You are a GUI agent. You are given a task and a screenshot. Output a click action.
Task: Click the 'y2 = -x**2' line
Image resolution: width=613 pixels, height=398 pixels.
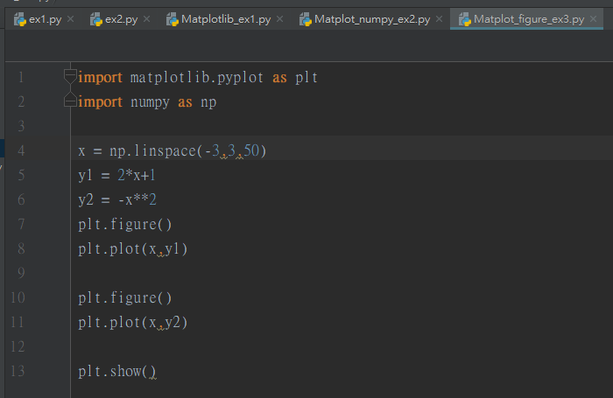click(117, 199)
